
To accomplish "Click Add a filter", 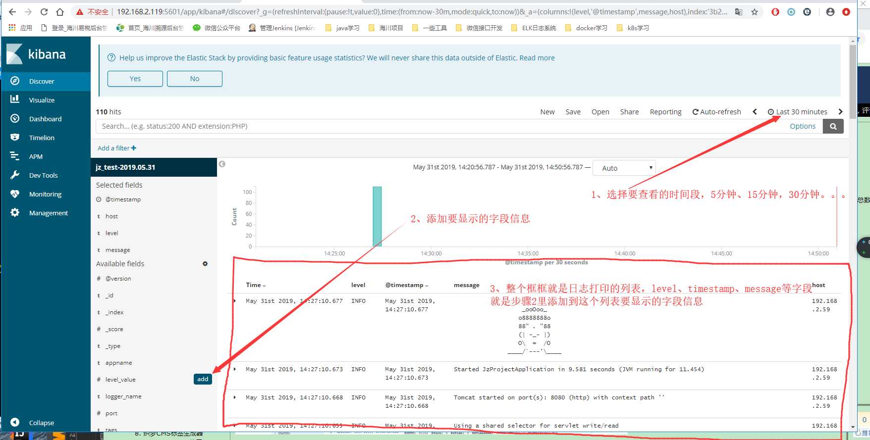I will pos(117,148).
